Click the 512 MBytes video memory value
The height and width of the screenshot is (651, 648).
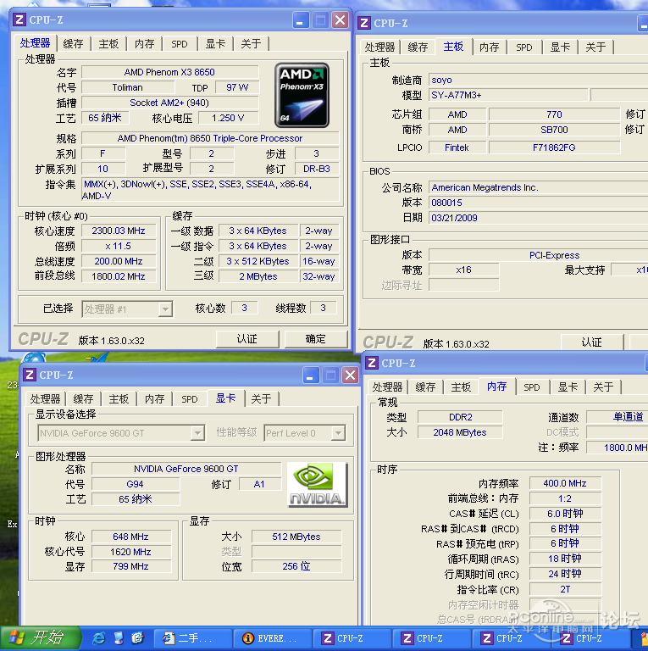point(296,537)
